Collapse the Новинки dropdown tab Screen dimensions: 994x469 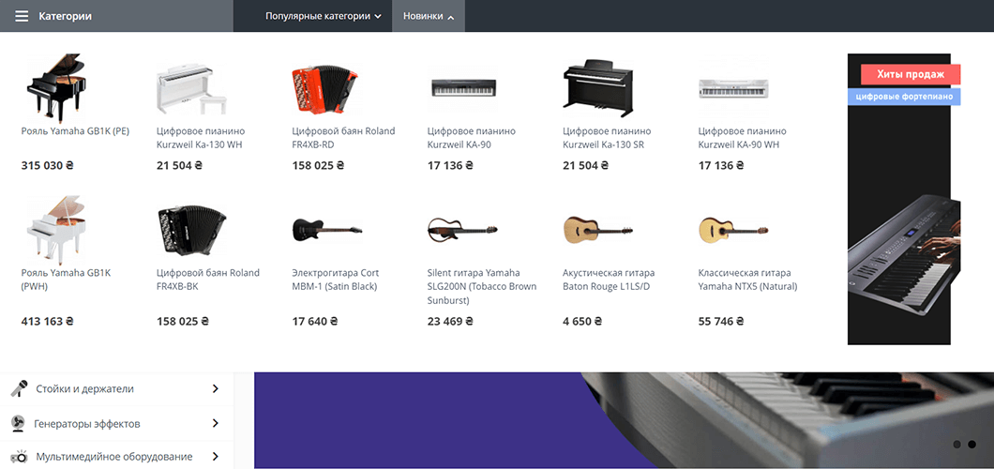coord(429,16)
